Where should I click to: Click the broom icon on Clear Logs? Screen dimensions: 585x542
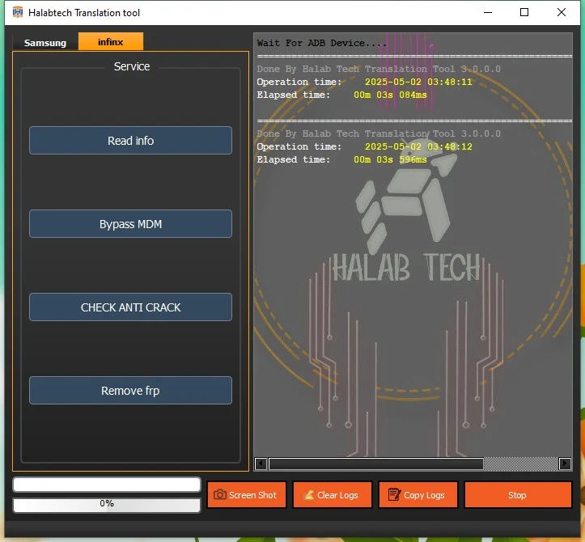coord(308,495)
